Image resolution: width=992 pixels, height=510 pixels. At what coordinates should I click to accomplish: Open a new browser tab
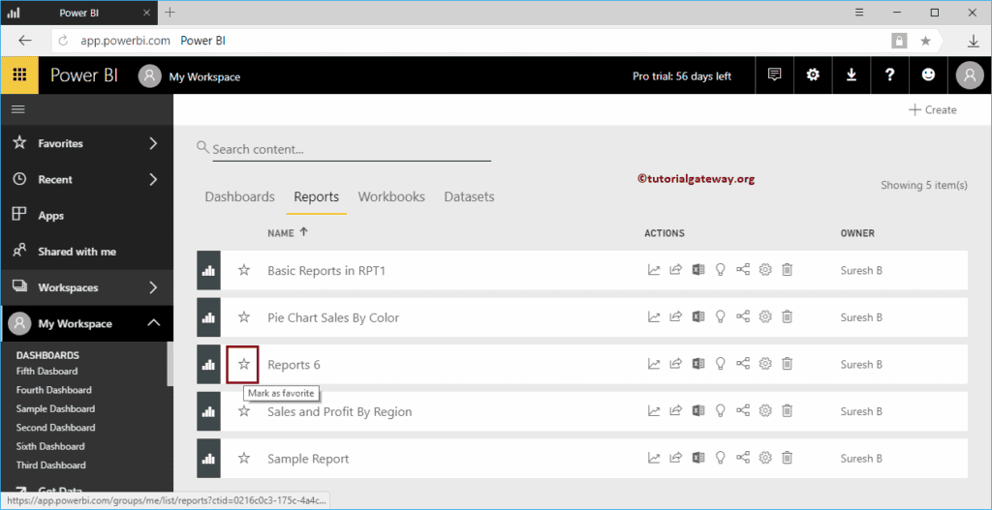tap(170, 12)
